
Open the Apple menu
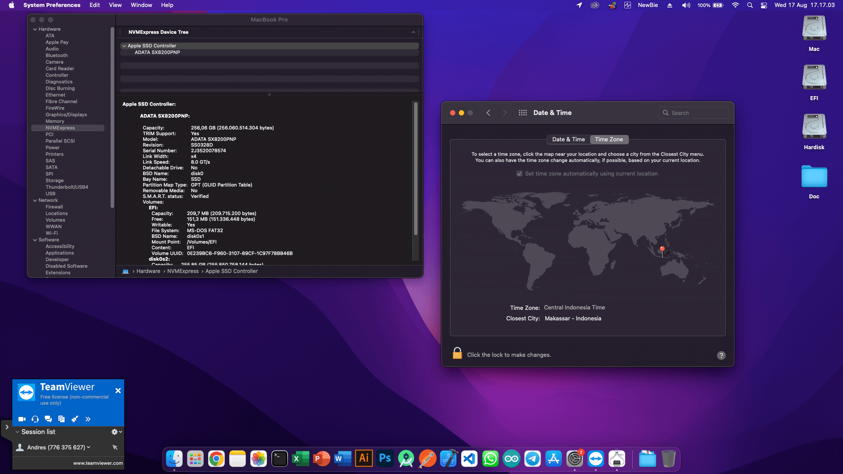tap(12, 5)
